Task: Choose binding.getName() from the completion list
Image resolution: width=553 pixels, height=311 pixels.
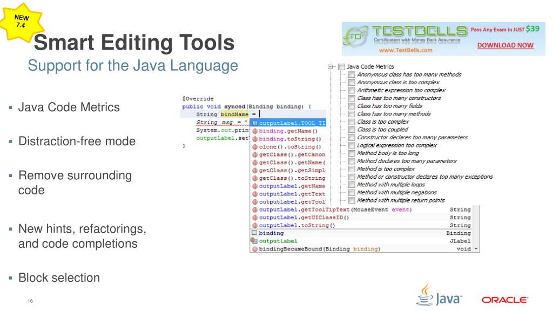Action: [x=288, y=131]
